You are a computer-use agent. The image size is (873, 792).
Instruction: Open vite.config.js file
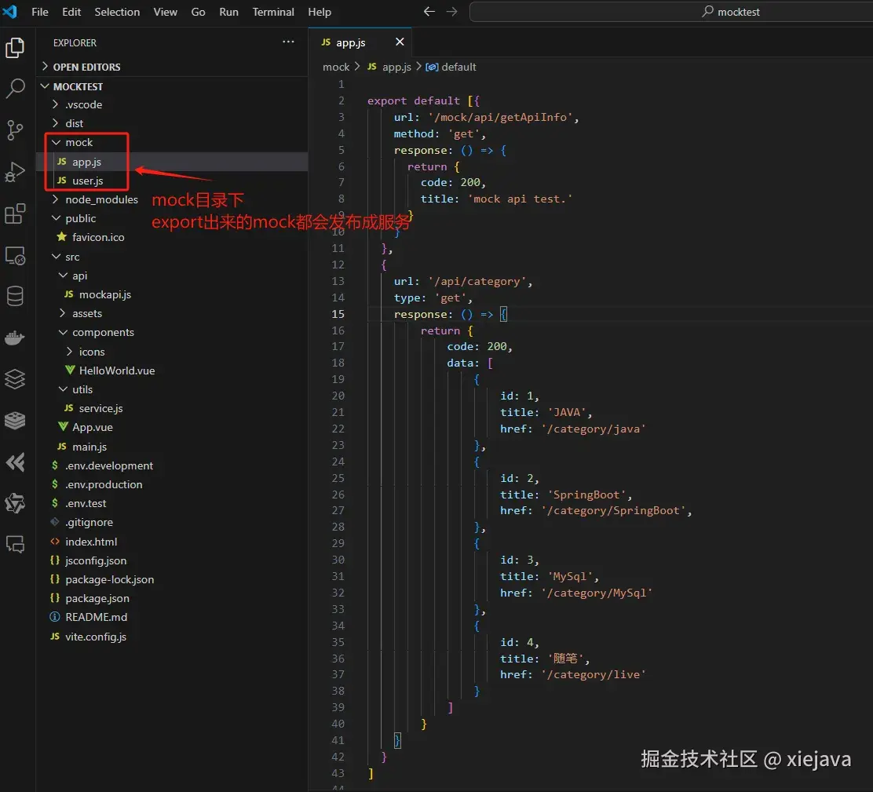pyautogui.click(x=172, y=637)
